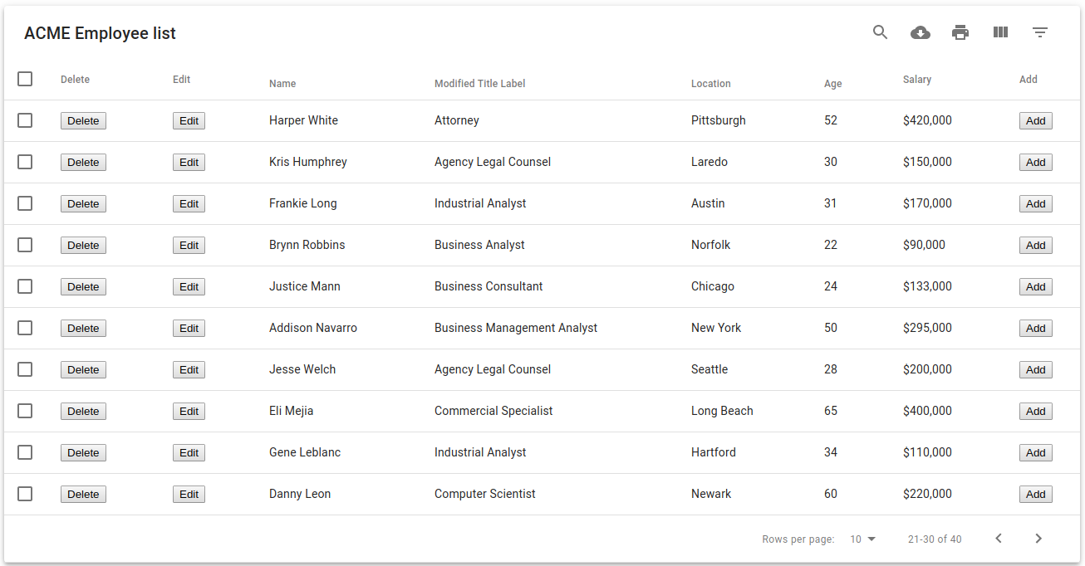Check the row checkbox for Danny Leon
1085x566 pixels.
tap(25, 494)
